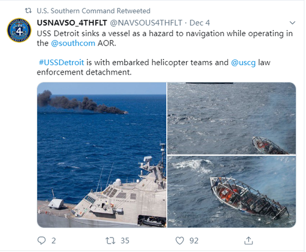Open the top right distant boat photo
Screen dimensions: 306x252
[232, 118]
